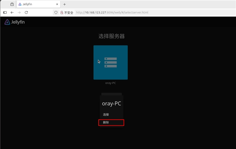This screenshot has height=149, width=236.
Task: Select 连接 in the oray-PC menu
Action: click(x=106, y=114)
